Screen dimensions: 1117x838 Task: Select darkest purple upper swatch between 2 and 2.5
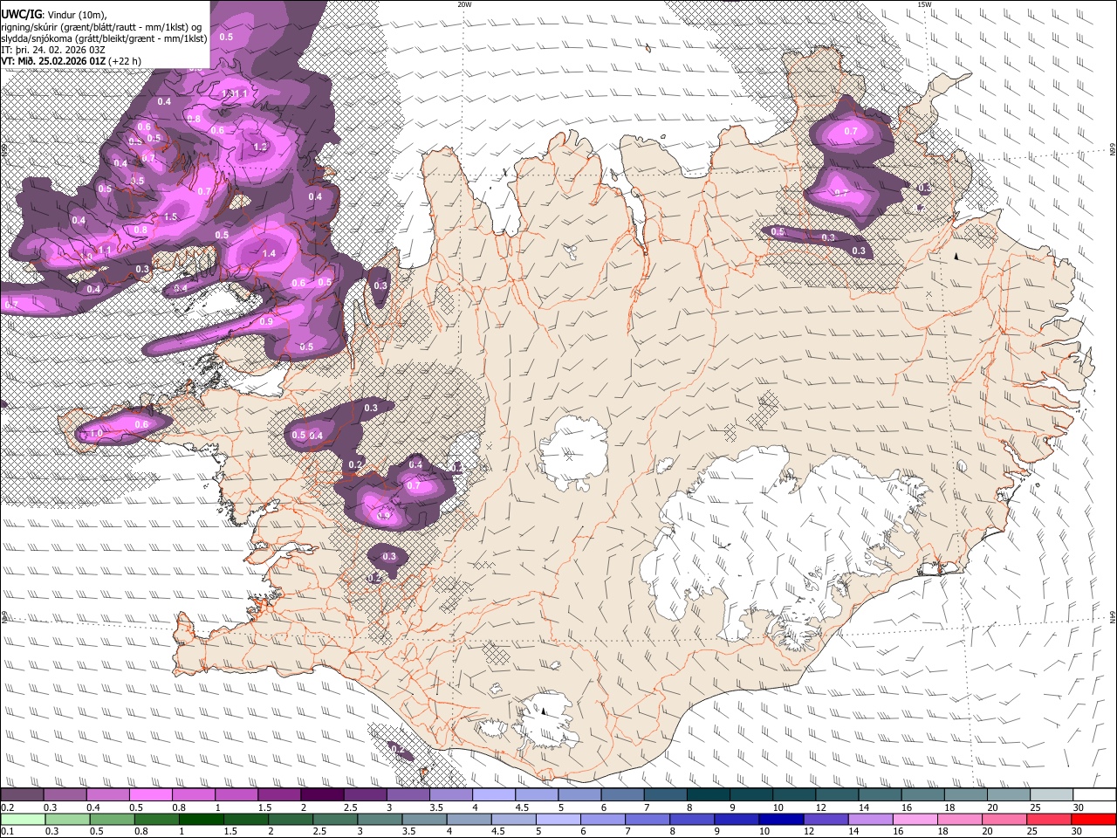[x=322, y=794]
